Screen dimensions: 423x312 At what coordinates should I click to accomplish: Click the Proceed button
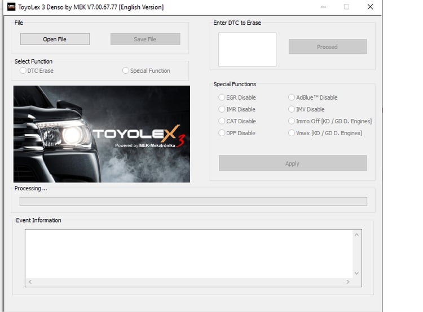coord(328,47)
